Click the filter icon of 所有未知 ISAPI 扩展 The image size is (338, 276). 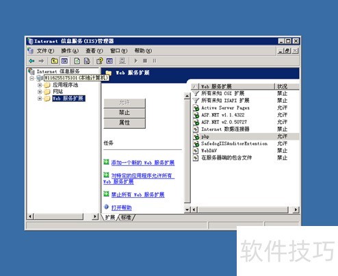pyautogui.click(x=196, y=100)
